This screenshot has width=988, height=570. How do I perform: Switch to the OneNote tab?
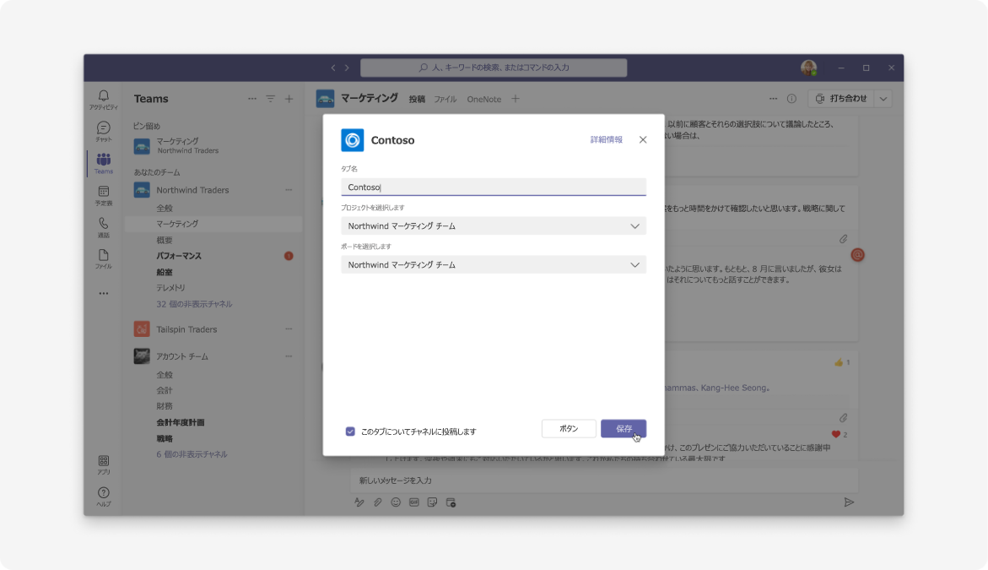pos(484,99)
